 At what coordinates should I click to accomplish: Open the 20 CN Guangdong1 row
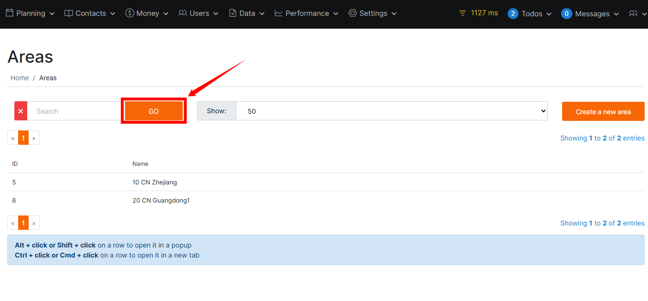coord(161,200)
